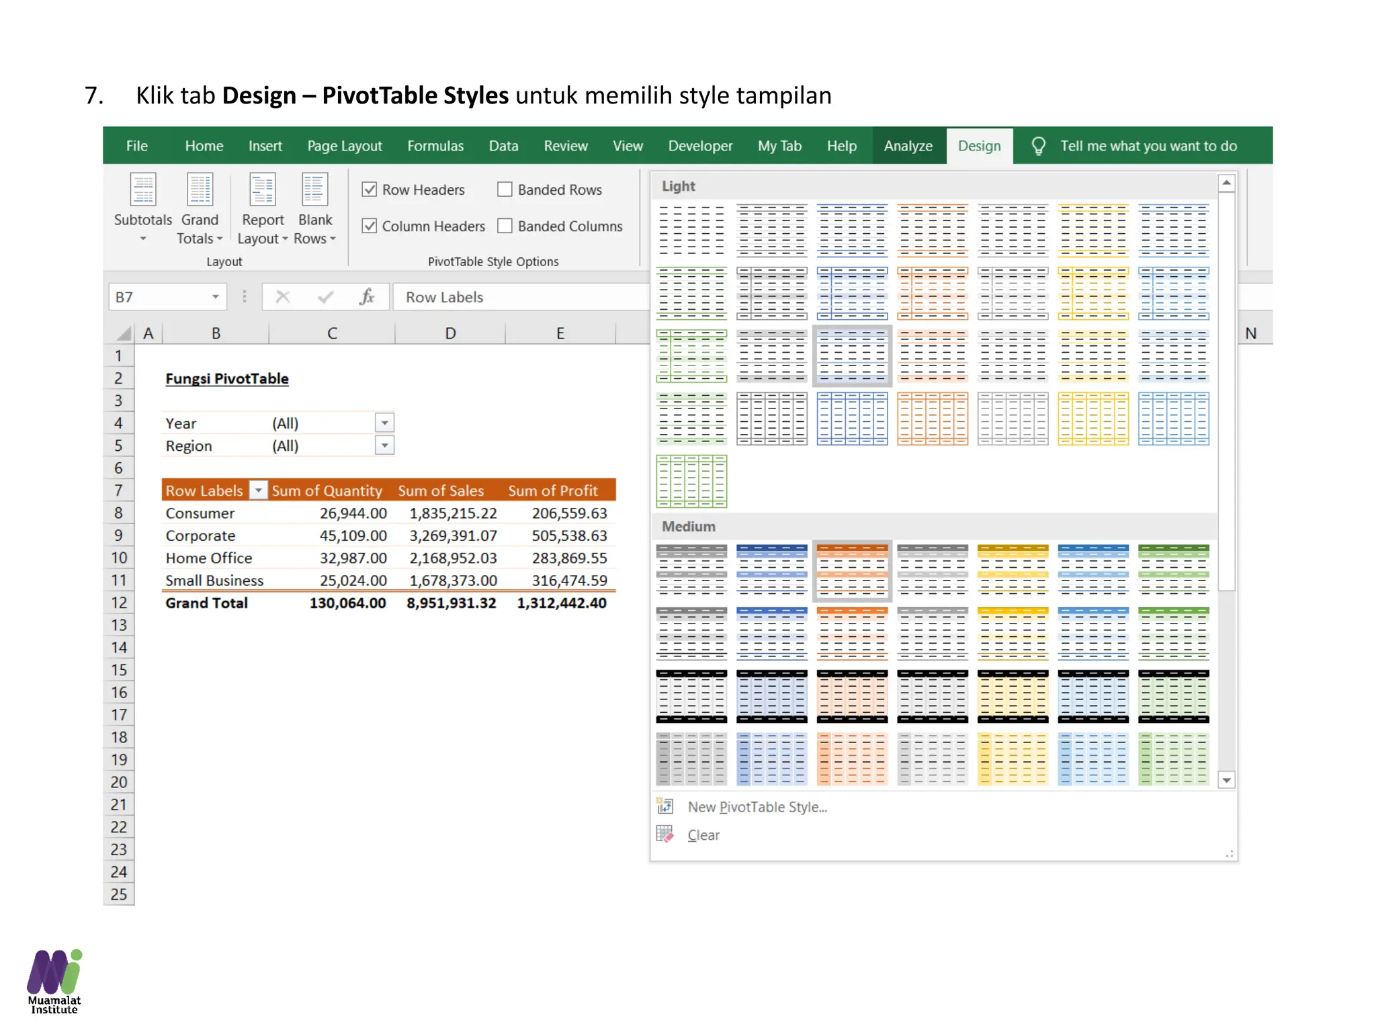This screenshot has height=1032, width=1376.
Task: Switch to the Analyze tab
Action: [908, 146]
